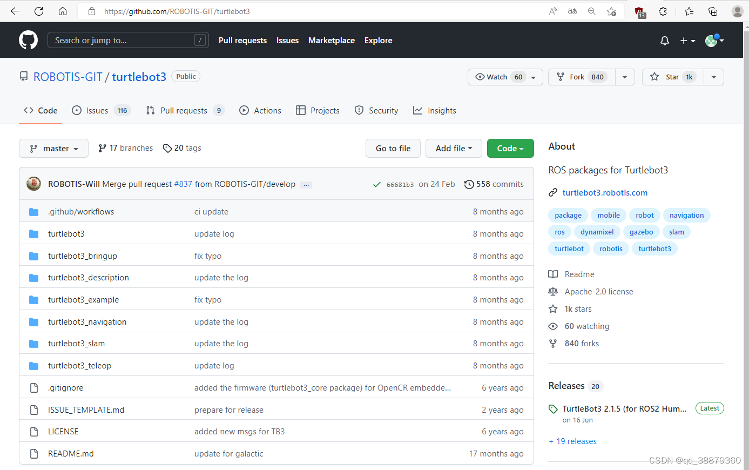This screenshot has height=470, width=749.
Task: Click the navigation topic tag
Action: point(687,215)
